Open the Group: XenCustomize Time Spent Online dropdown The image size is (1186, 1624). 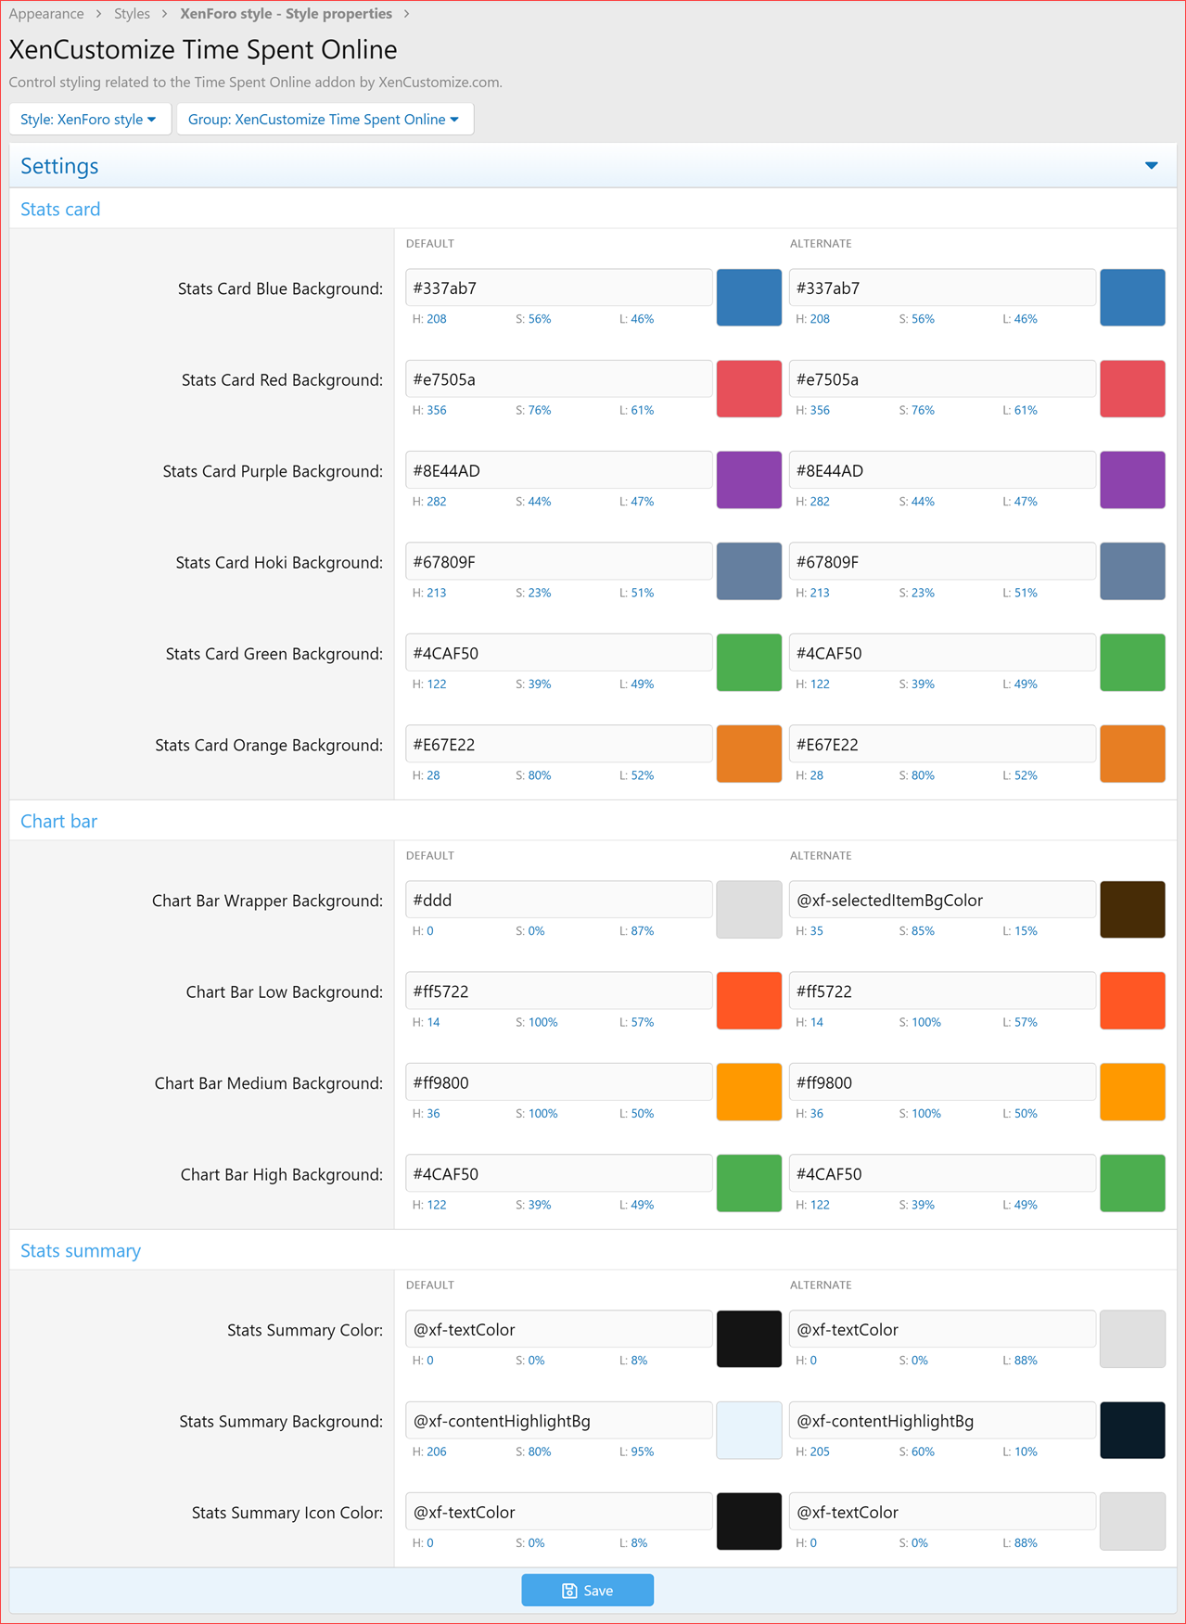(x=324, y=119)
